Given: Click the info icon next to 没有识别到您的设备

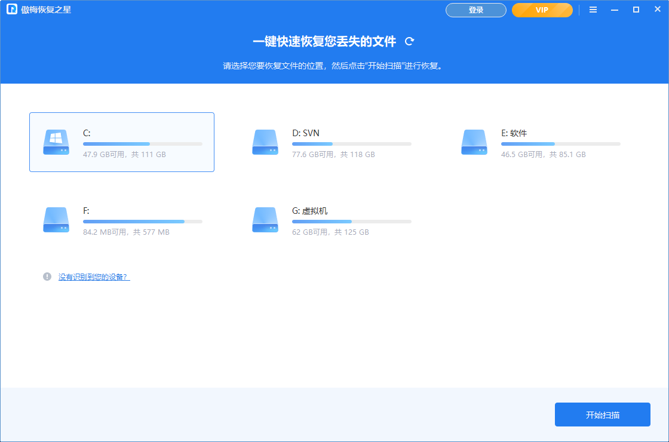Looking at the screenshot, I should (47, 277).
